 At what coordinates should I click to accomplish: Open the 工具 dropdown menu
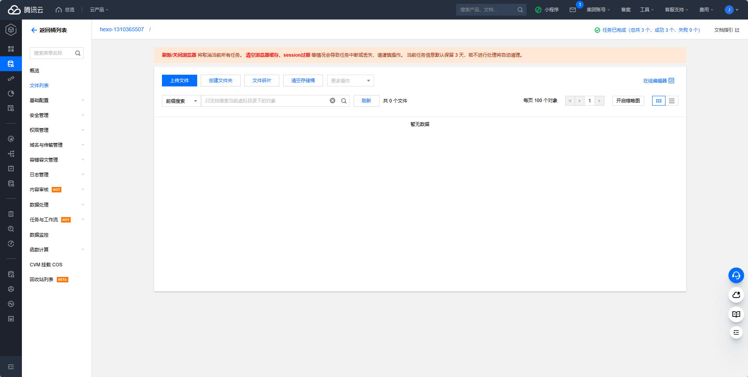(647, 10)
